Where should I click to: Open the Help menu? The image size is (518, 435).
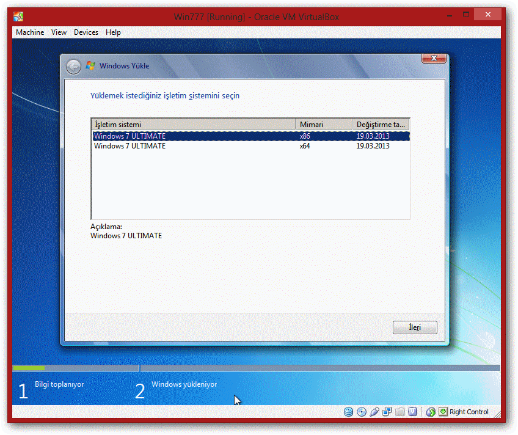tap(114, 32)
